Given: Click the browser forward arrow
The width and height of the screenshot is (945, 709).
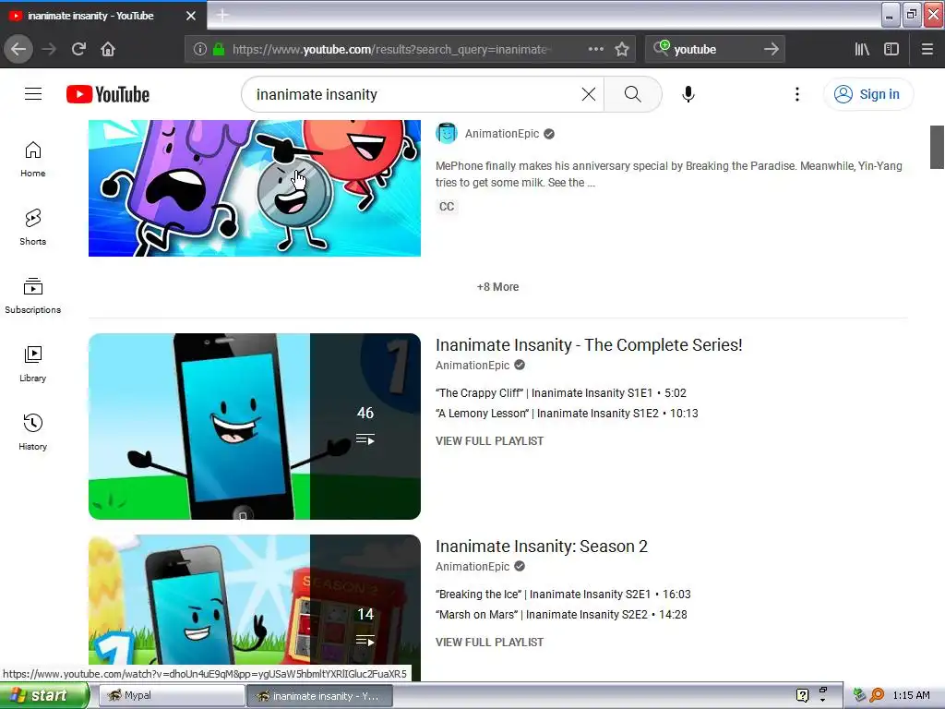Looking at the screenshot, I should point(49,50).
